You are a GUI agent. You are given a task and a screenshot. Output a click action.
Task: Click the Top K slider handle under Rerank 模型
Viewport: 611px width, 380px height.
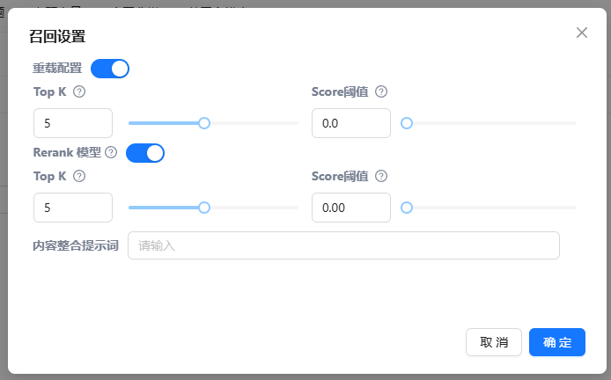[204, 208]
